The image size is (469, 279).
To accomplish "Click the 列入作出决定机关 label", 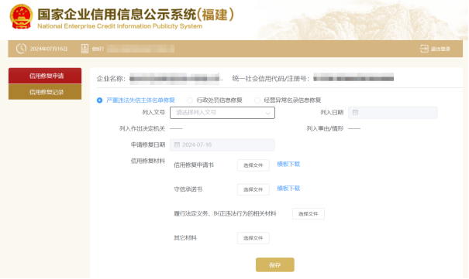I will coord(142,129).
